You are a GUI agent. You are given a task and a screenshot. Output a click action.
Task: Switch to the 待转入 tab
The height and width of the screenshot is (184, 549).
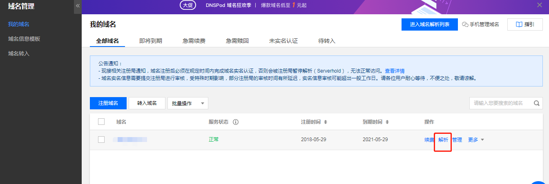[x=327, y=41]
